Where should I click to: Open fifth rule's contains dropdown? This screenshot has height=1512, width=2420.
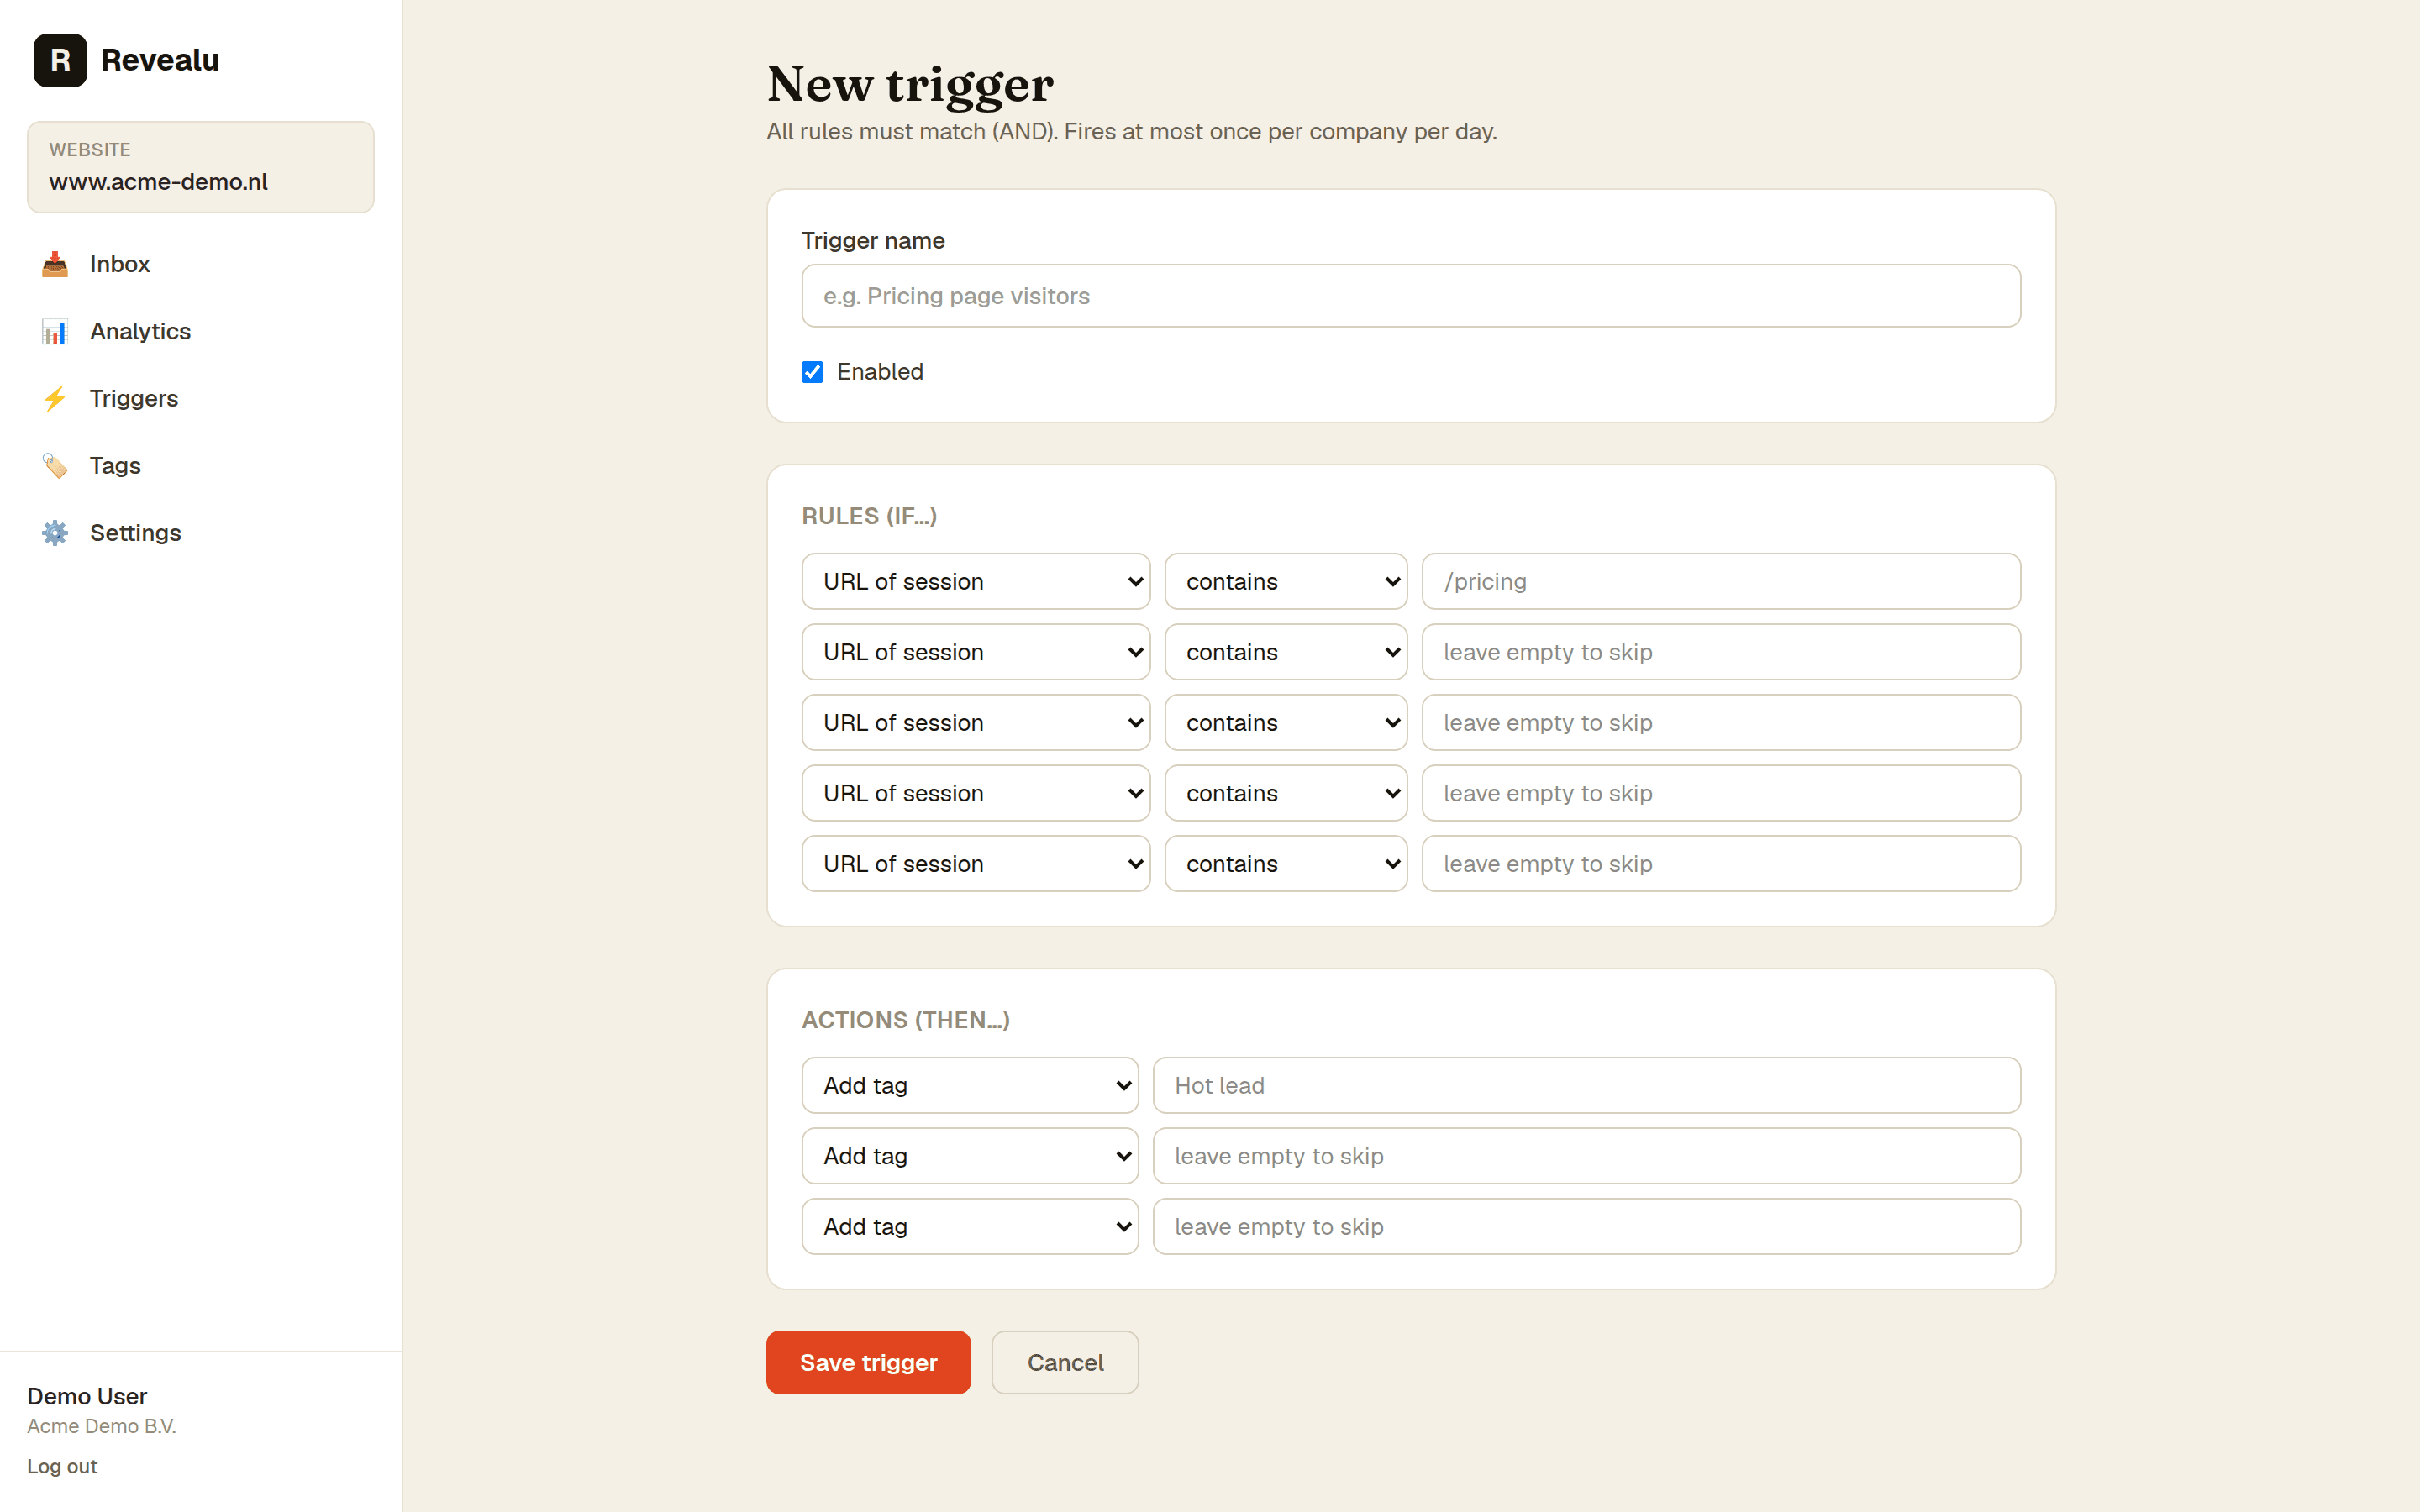1286,863
